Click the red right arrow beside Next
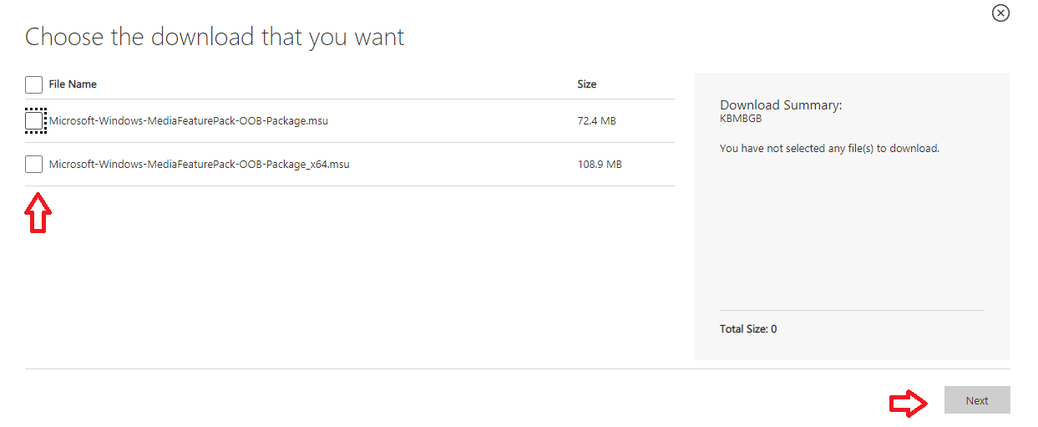This screenshot has height=427, width=1038. [909, 404]
